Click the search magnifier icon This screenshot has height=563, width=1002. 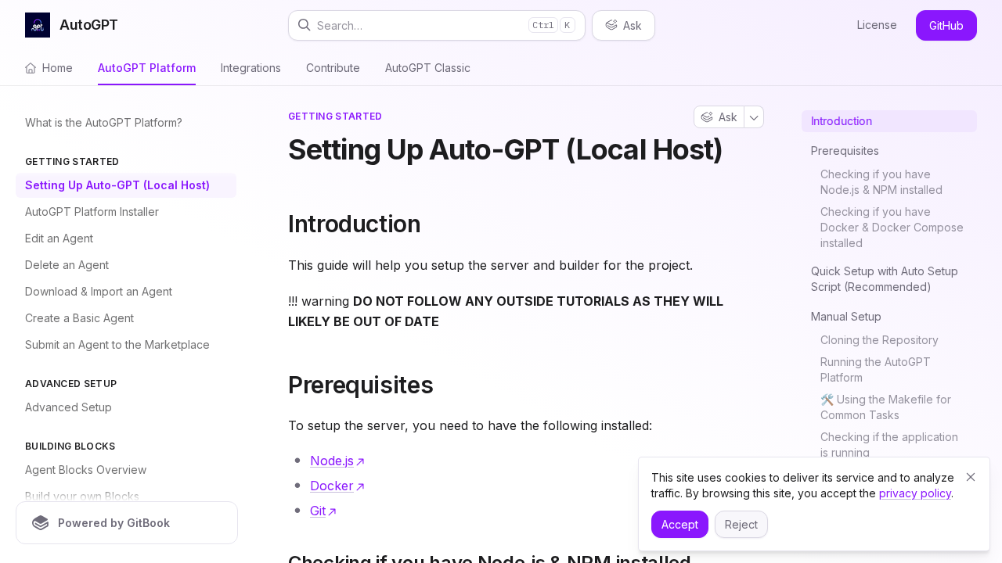point(305,25)
